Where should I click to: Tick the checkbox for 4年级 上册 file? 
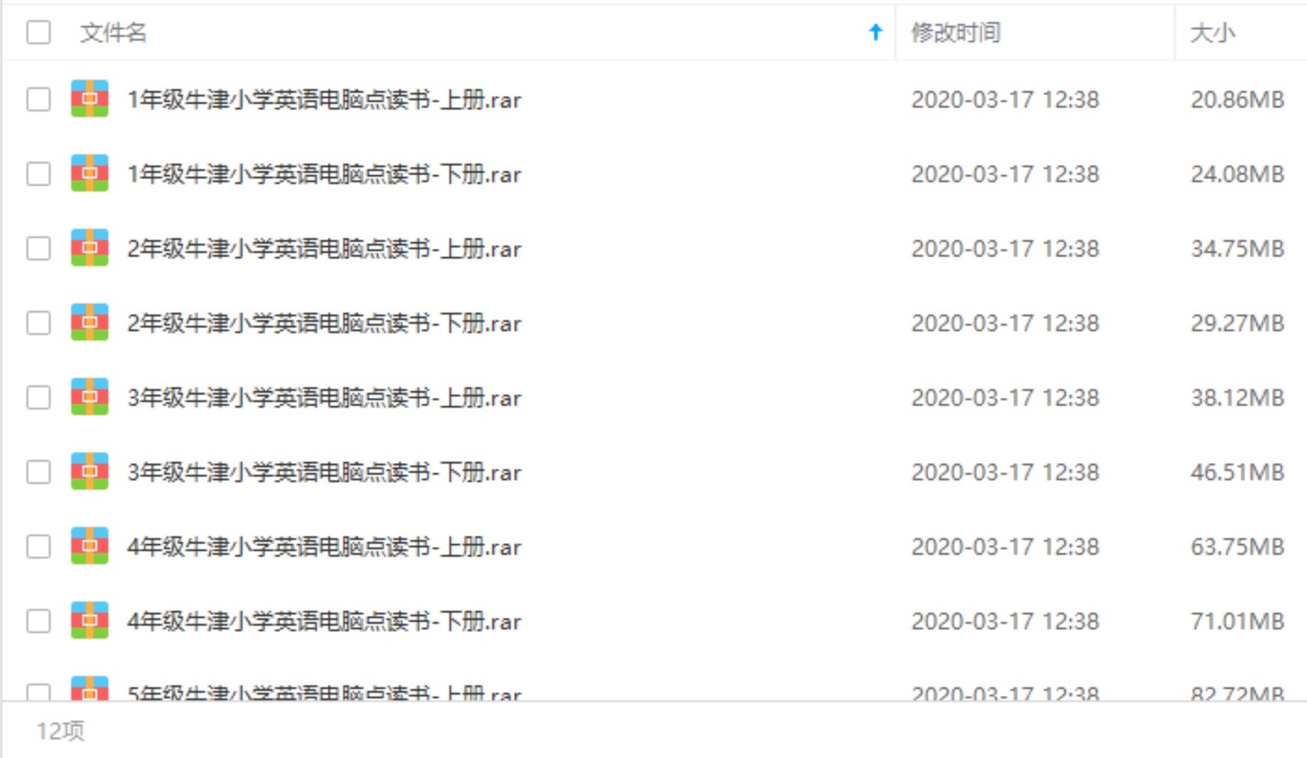[x=39, y=546]
